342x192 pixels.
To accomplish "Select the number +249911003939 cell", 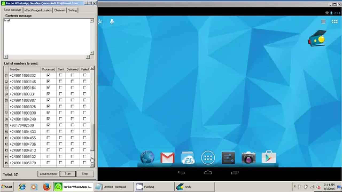I will coord(25,113).
